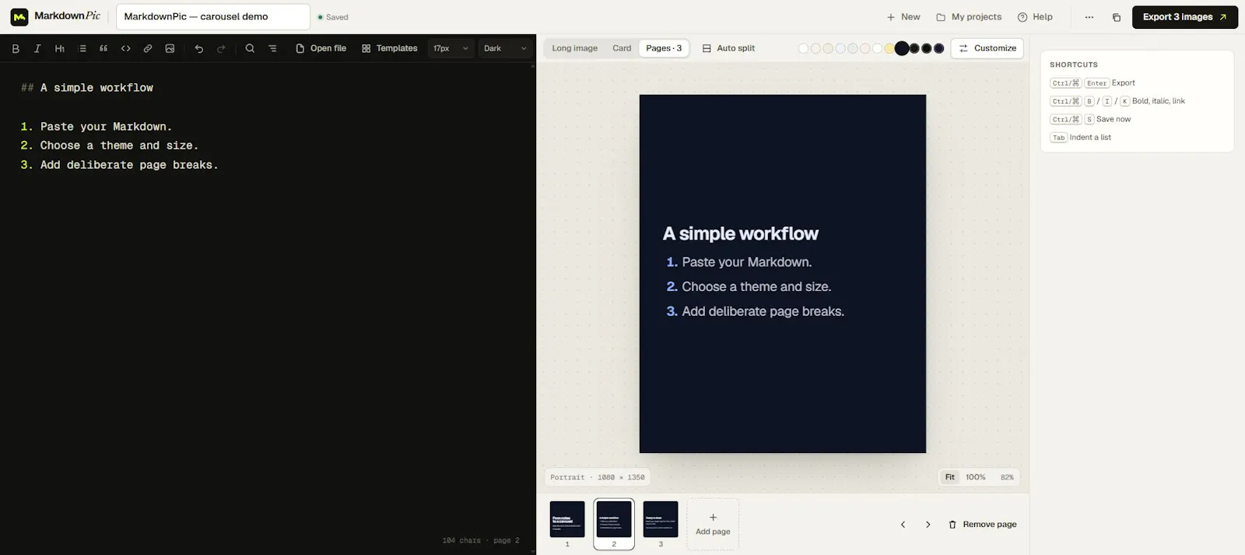
Task: Redo the last undone edit
Action: coord(221,48)
